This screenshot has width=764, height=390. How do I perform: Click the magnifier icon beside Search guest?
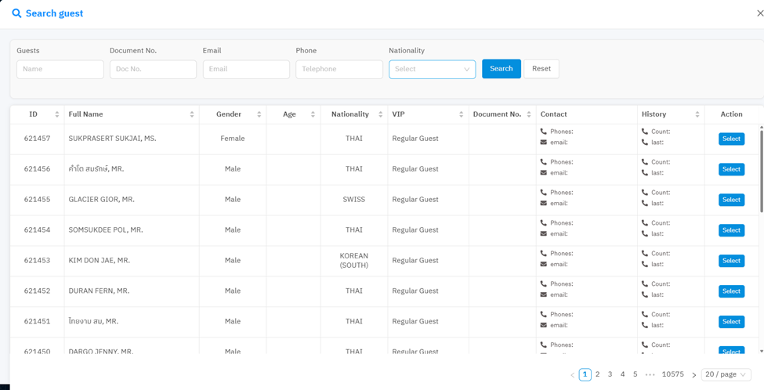(16, 13)
